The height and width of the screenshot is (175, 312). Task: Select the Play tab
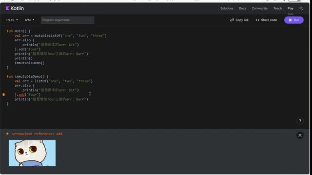[x=291, y=8]
